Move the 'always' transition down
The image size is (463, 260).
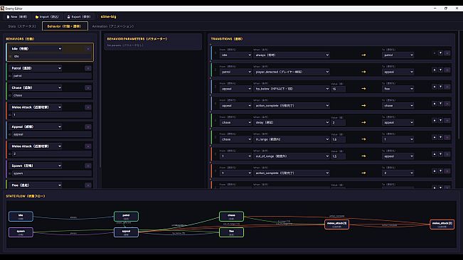tap(440, 53)
